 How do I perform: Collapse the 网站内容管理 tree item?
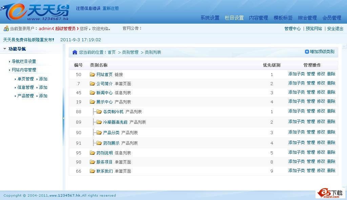pyautogui.click(x=9, y=70)
